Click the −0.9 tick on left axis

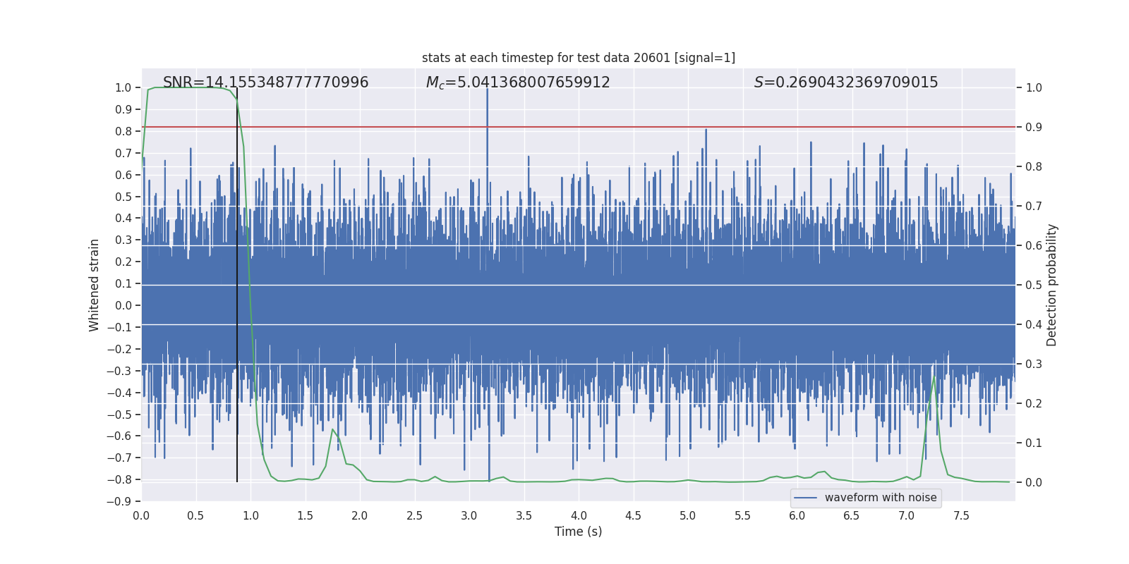(x=123, y=501)
